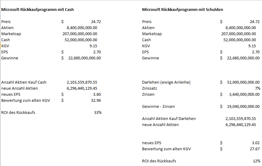
Task: Select the left Cash 52,000,000,000.00 cell
Action: point(81,40)
